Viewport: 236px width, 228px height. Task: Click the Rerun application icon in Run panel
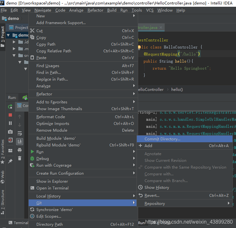coord(10,107)
